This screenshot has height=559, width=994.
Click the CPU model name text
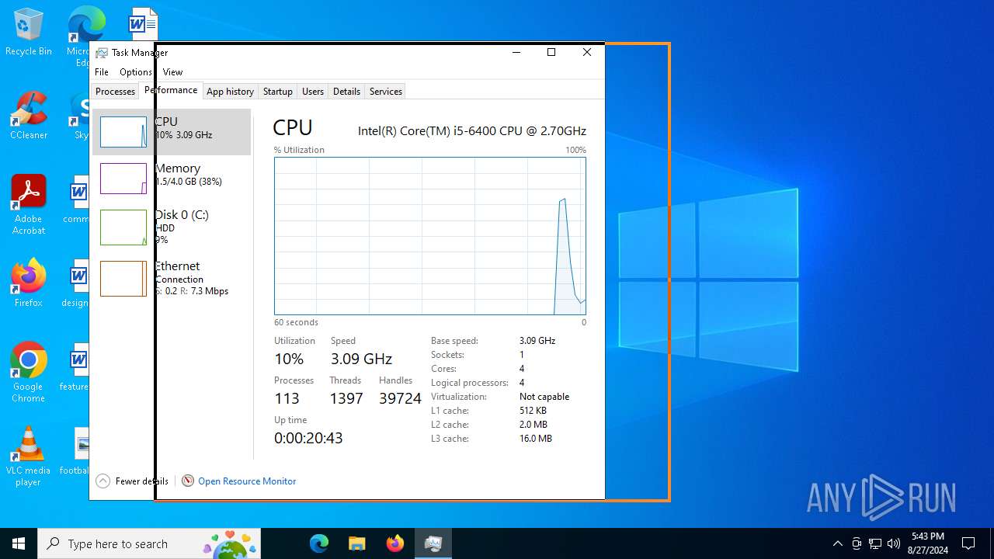pos(472,130)
